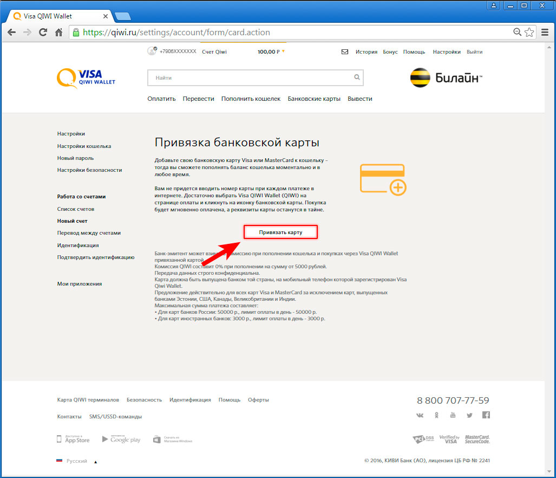The width and height of the screenshot is (556, 478).
Task: Open the Facebook social icon
Action: point(486,415)
